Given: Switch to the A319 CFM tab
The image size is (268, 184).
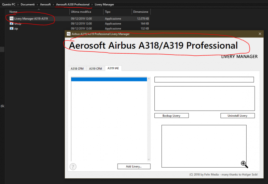Looking at the screenshot, I should (x=95, y=69).
